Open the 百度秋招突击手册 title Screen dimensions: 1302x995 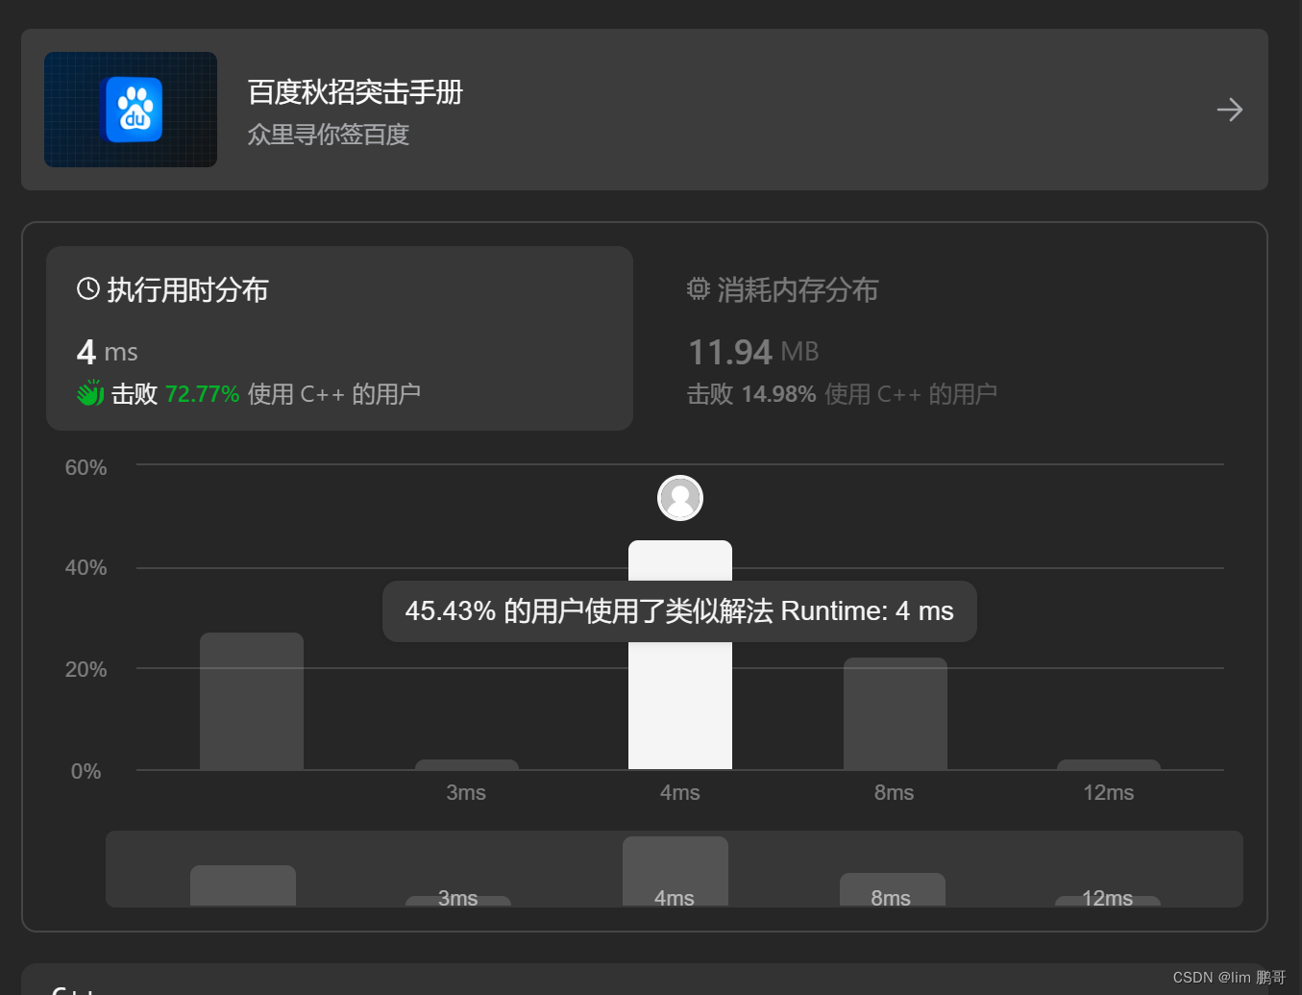(356, 92)
